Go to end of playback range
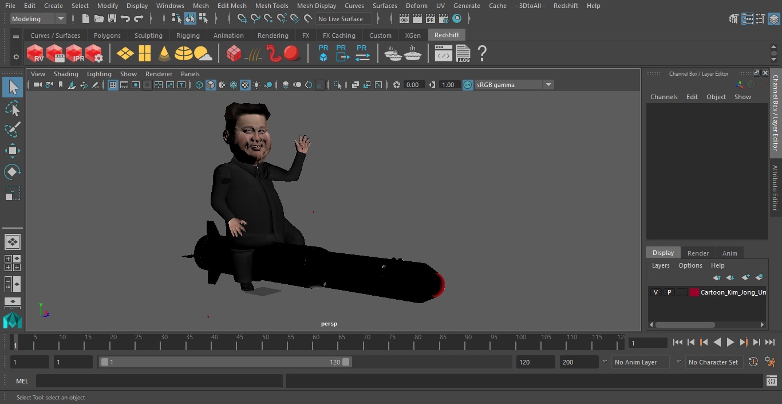This screenshot has height=404, width=782. click(x=770, y=342)
